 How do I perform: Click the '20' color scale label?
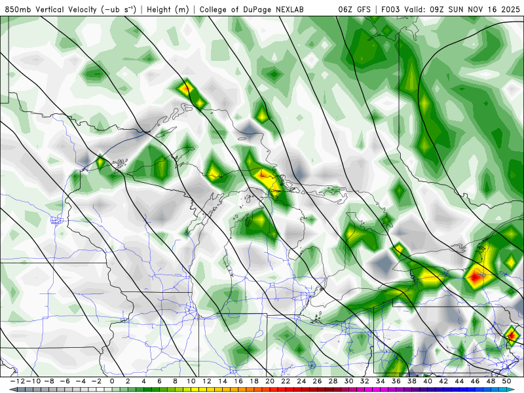270,381
